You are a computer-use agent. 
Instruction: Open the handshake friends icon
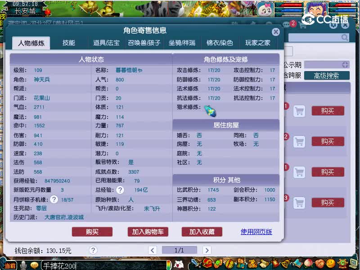[x=320, y=264]
